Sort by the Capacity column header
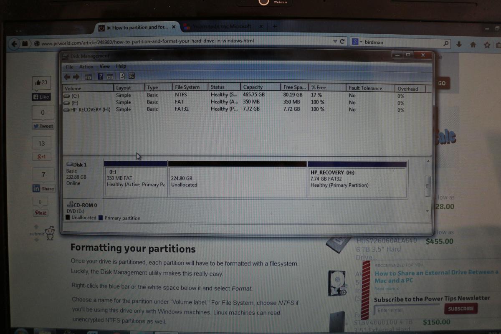501x334 pixels. pos(261,87)
